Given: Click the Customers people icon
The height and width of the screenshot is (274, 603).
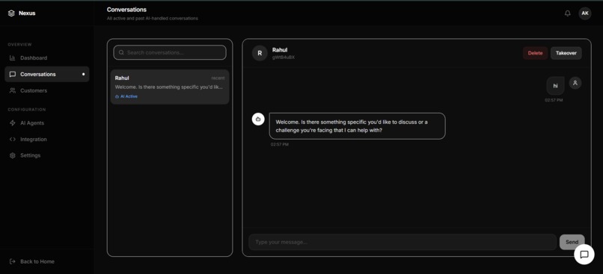Looking at the screenshot, I should [x=13, y=90].
